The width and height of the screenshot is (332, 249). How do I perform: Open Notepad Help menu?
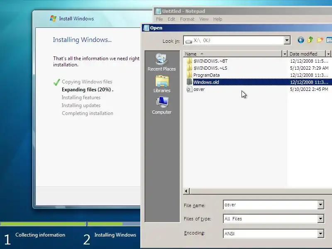217,19
